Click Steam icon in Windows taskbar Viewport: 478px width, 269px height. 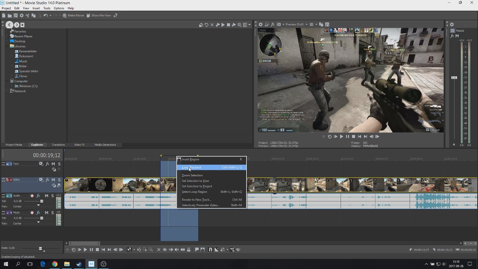[x=79, y=264]
